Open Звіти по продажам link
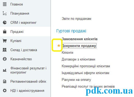 tap(76, 19)
